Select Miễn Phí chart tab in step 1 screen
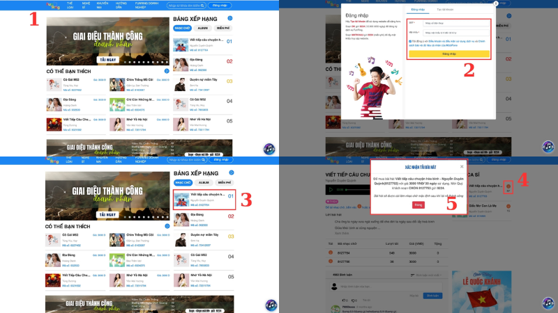 pos(223,28)
